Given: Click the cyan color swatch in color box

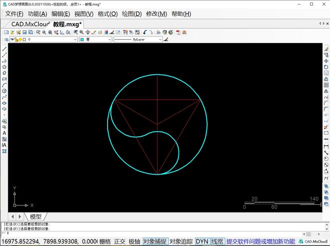Looking at the screenshot, I should (82, 40).
